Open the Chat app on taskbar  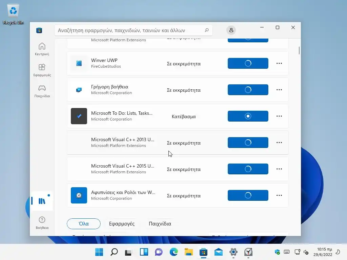(159, 252)
